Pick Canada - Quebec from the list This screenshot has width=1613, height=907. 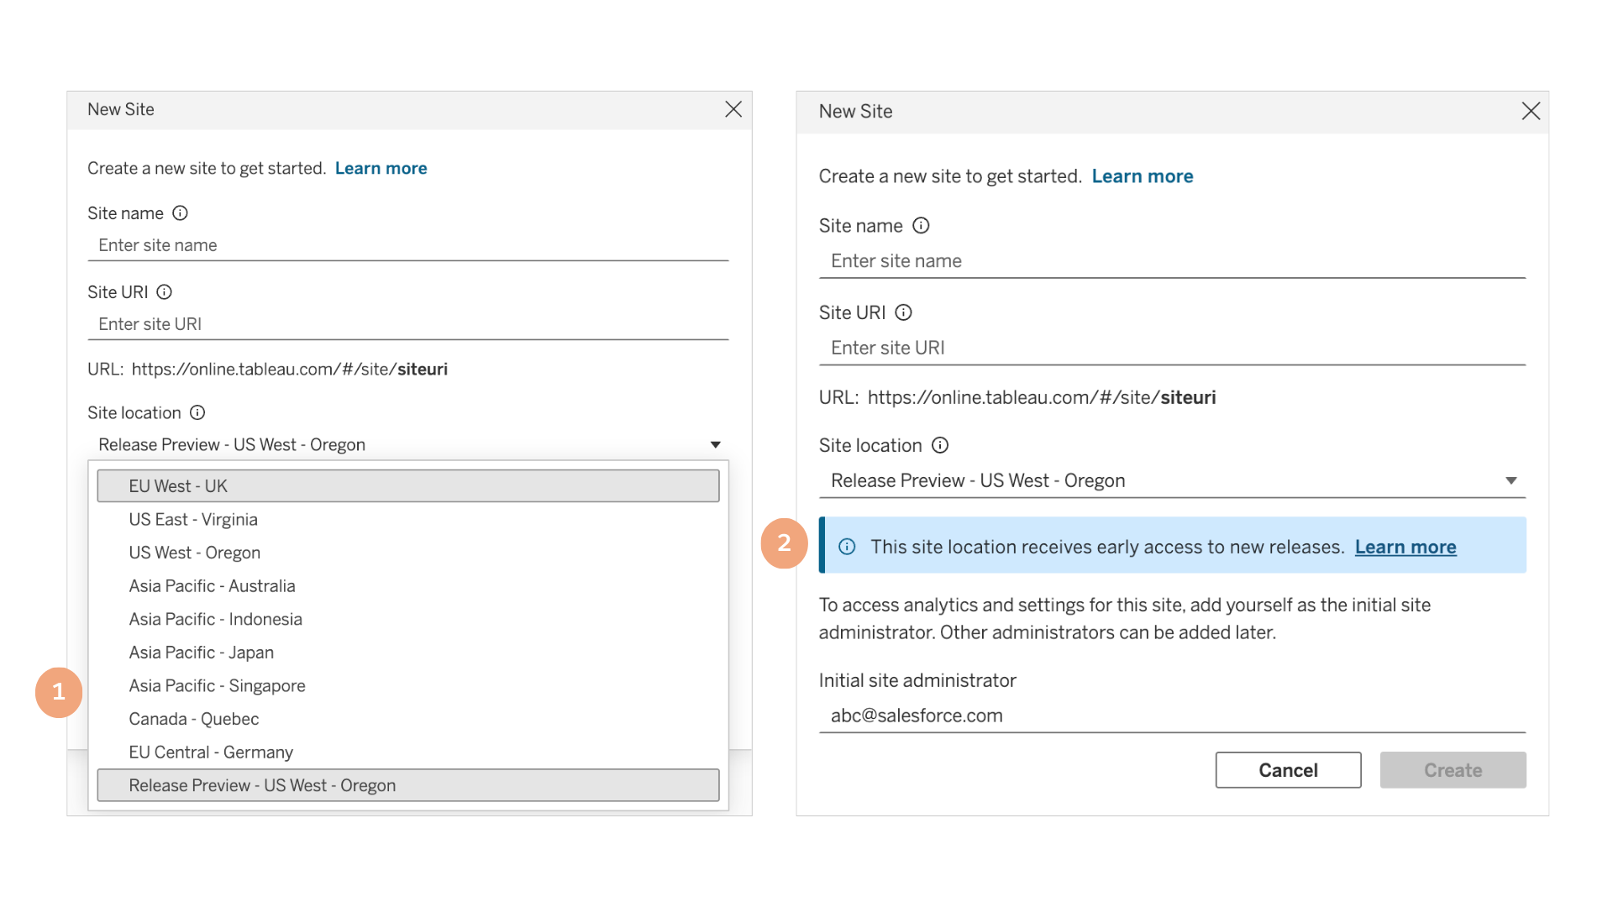click(194, 719)
